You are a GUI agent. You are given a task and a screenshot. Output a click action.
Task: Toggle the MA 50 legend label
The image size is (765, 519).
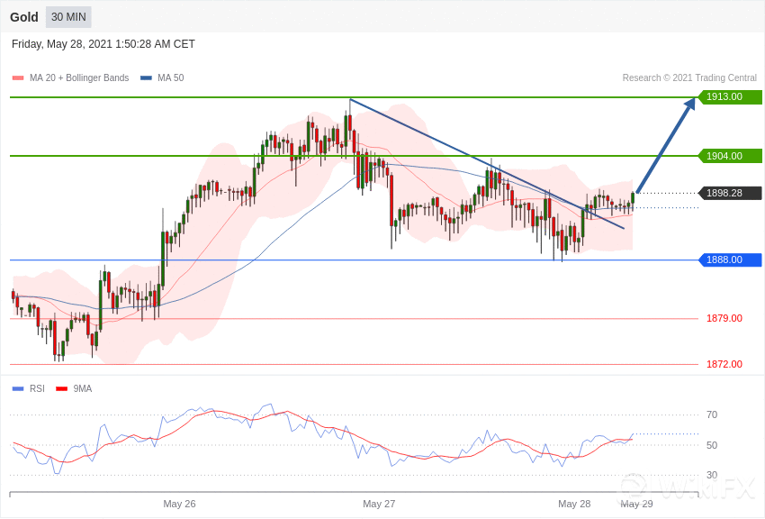[x=170, y=78]
